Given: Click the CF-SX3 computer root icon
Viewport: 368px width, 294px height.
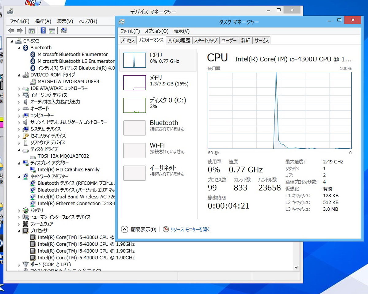Looking at the screenshot, I should click(18, 41).
